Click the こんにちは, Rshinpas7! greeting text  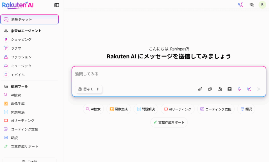tap(169, 49)
